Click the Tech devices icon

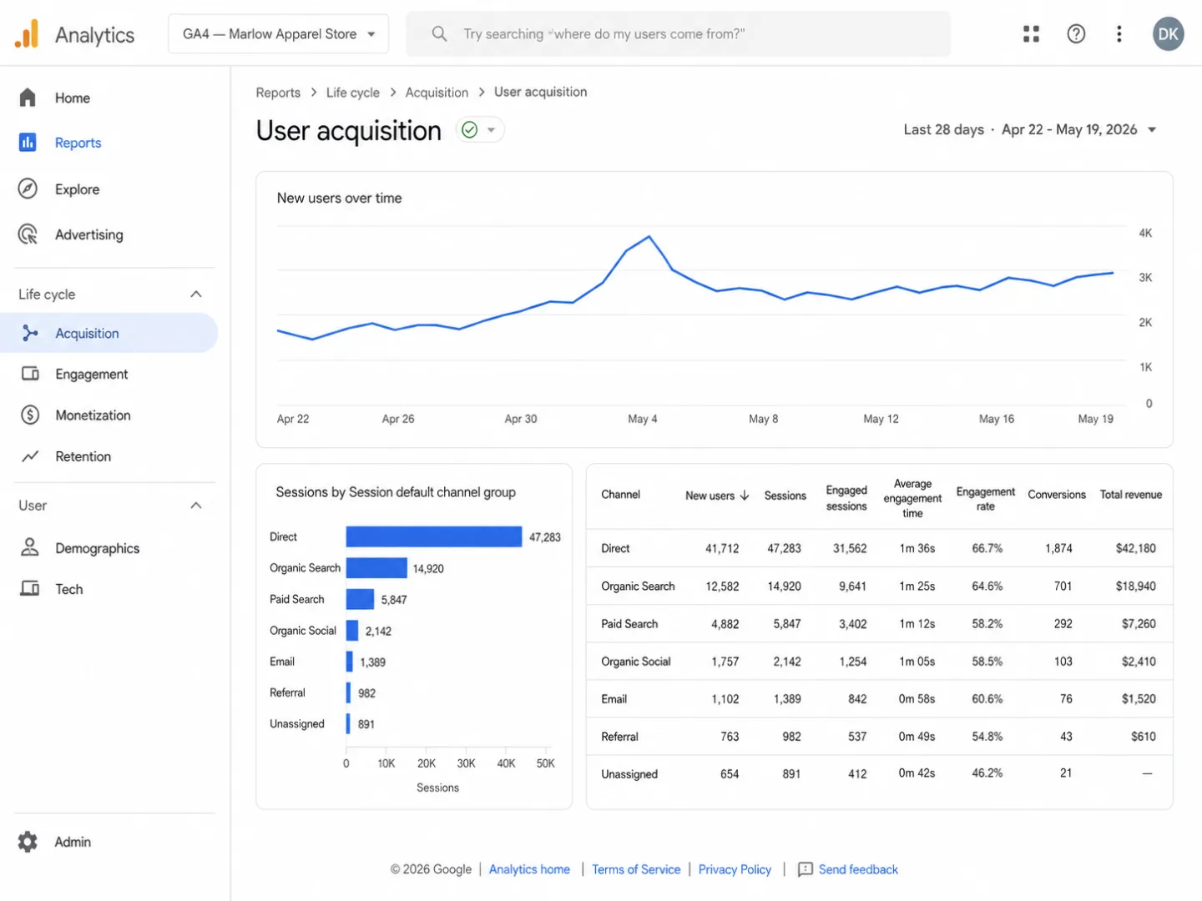pos(30,589)
